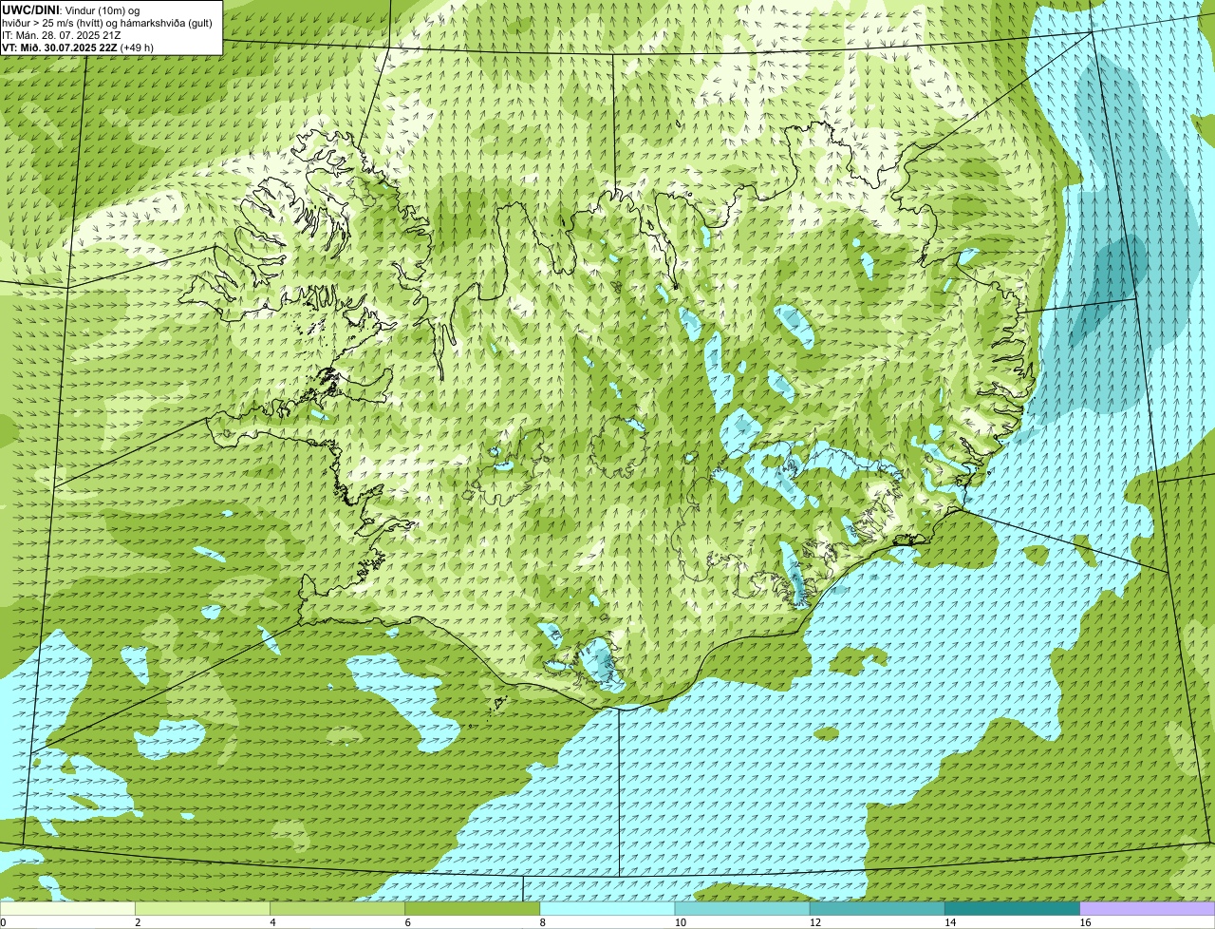Click the "IT: Mán. 28. 07. 2025 21Z" line
Screen dimensions: 1215x929
tap(62, 35)
